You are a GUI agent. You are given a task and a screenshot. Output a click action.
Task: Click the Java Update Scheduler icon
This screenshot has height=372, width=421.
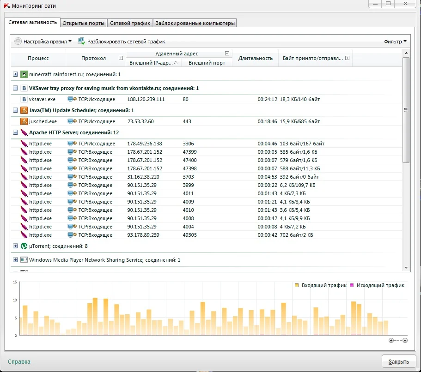click(24, 110)
